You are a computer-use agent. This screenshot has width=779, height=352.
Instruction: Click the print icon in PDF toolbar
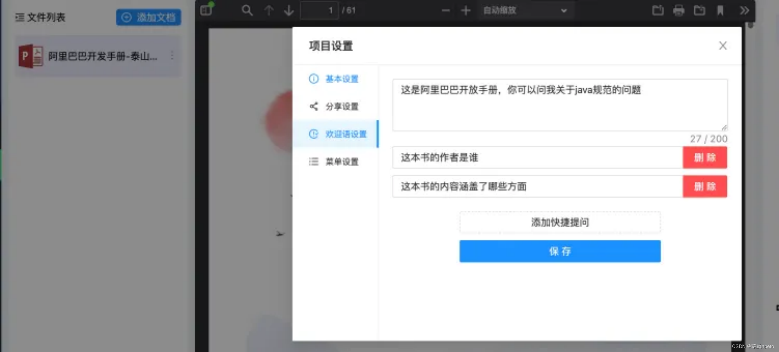pos(679,10)
